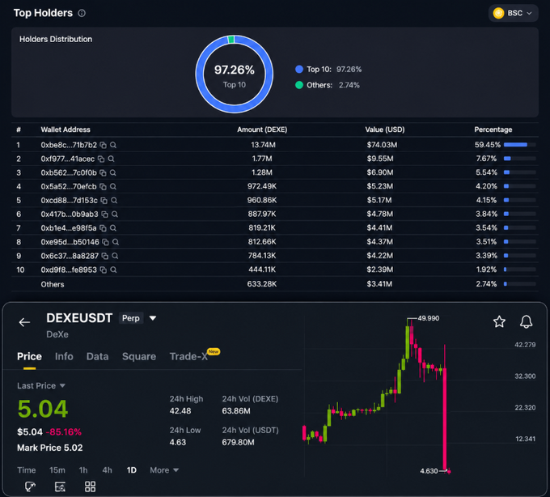Click the $74.03M value cell
Screen dimensions: 550x497
382,145
